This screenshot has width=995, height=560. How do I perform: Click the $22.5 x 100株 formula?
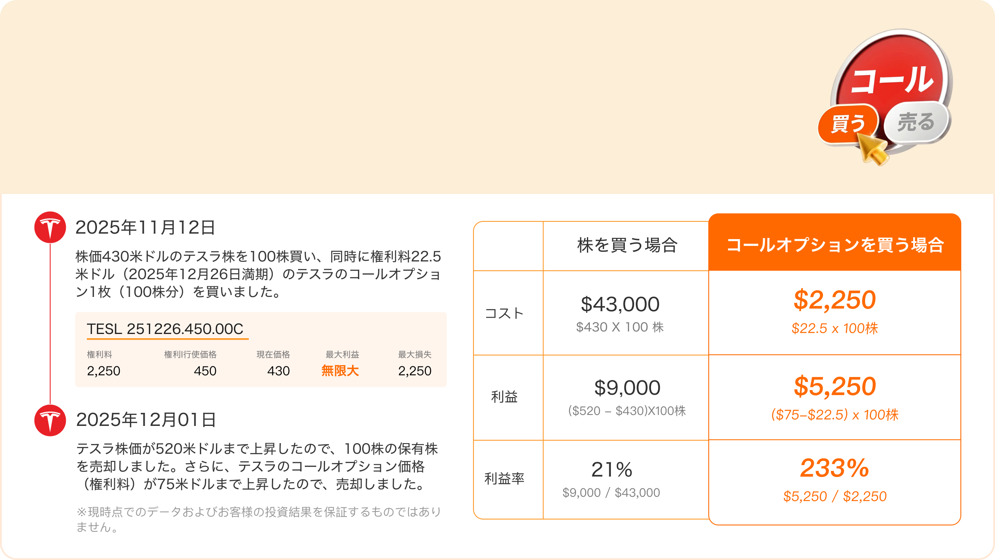pos(835,328)
